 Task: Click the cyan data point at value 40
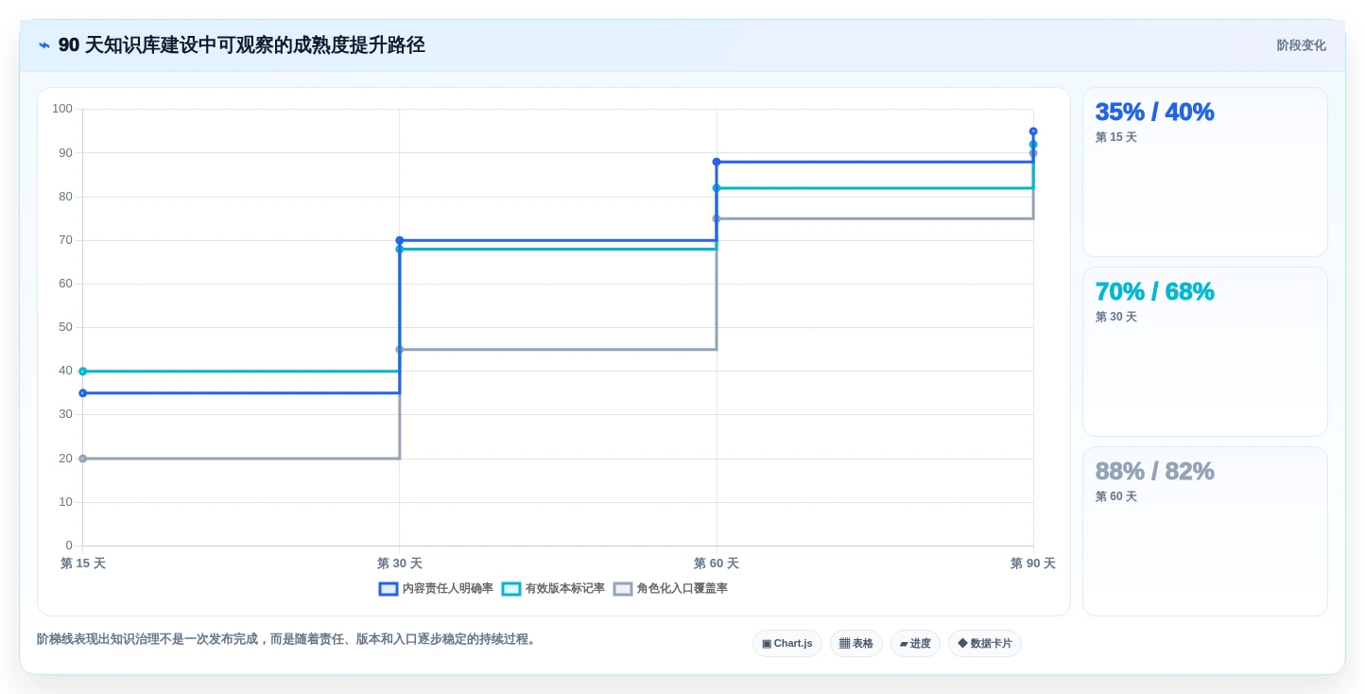coord(82,372)
